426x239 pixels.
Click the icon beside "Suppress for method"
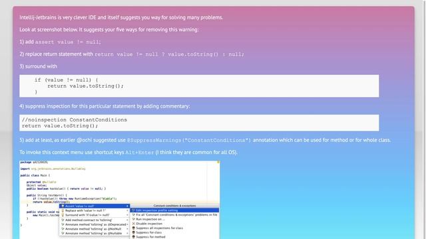pyautogui.click(x=133, y=237)
